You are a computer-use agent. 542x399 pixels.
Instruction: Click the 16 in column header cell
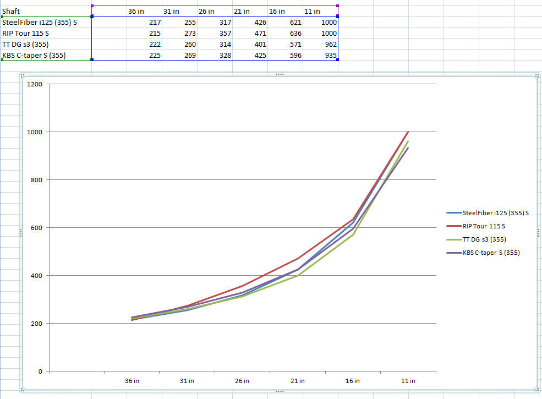(286, 11)
